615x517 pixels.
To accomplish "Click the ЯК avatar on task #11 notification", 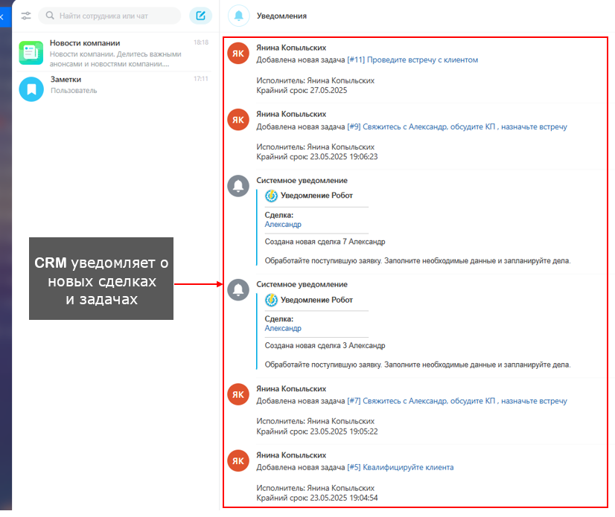I will click(238, 54).
